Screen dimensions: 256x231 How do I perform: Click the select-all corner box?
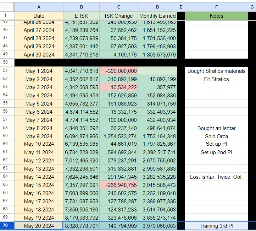7,6
